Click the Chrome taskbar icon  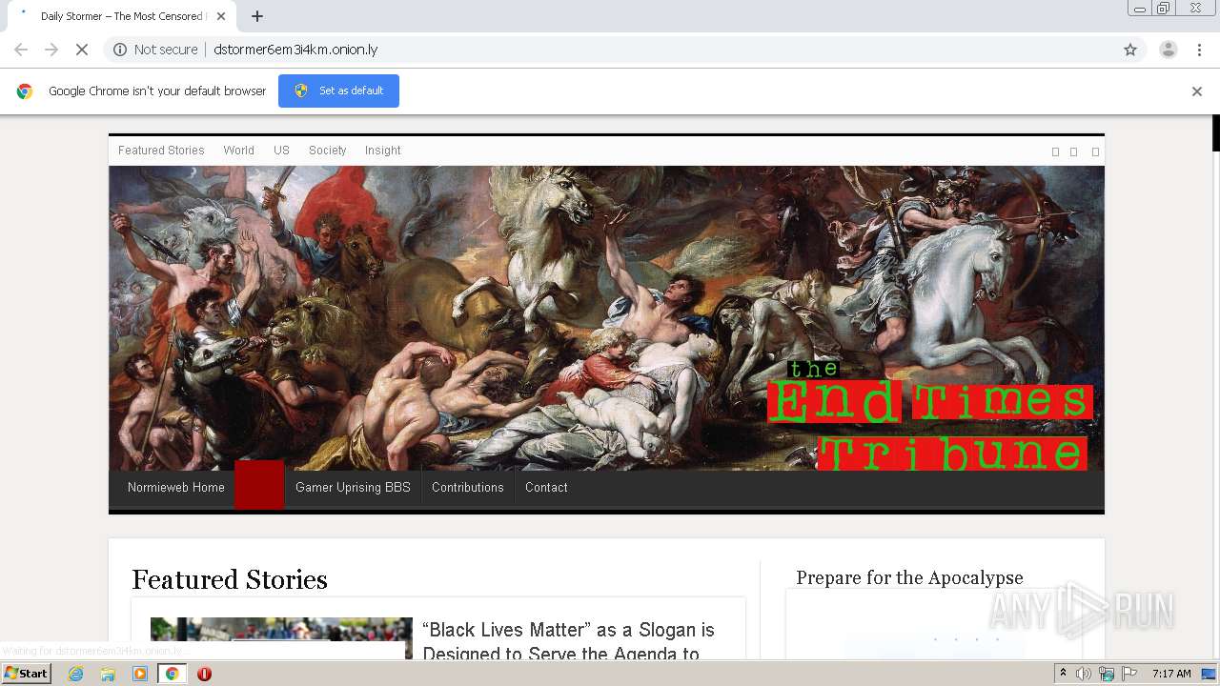173,674
